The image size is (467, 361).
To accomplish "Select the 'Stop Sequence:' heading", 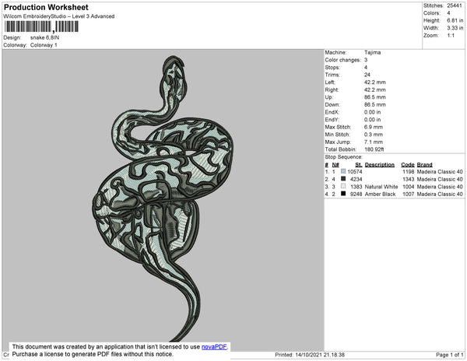I will coord(344,157).
